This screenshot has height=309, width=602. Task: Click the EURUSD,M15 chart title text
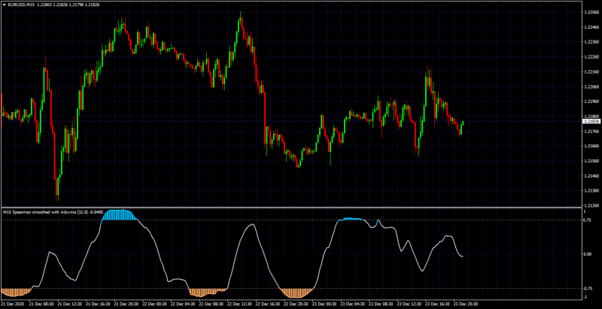[20, 5]
